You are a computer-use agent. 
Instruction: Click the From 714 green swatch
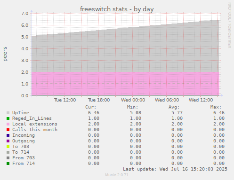[x=8, y=164]
